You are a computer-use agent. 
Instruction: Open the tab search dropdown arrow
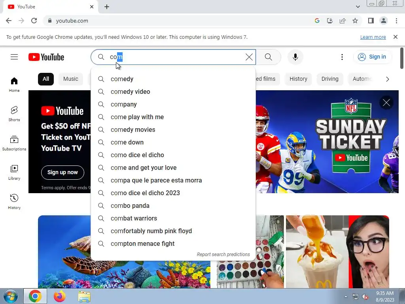[x=358, y=7]
